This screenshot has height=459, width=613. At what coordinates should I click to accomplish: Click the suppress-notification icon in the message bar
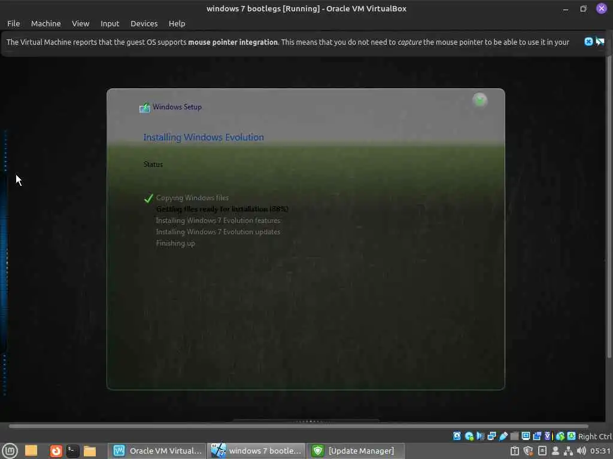600,41
